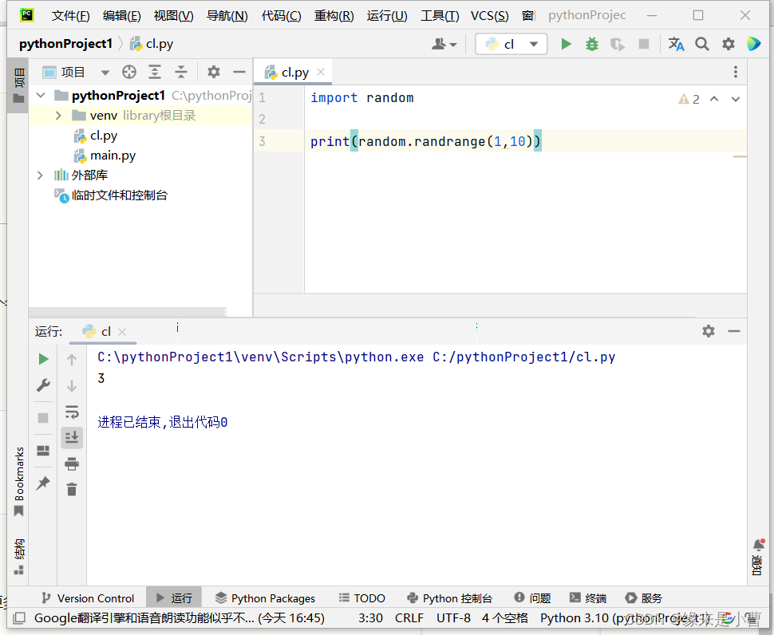The width and height of the screenshot is (774, 635).
Task: Collapse all nodes in the Project tree
Action: point(180,72)
